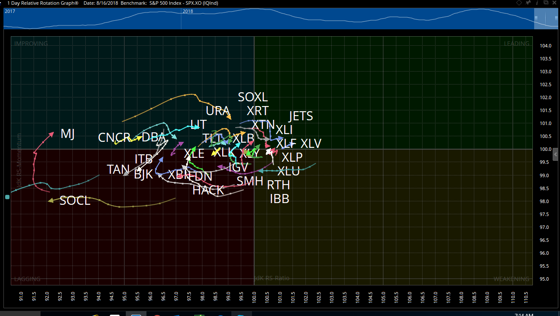This screenshot has width=560, height=316.
Task: Select the XLU ticker label
Action: click(288, 171)
